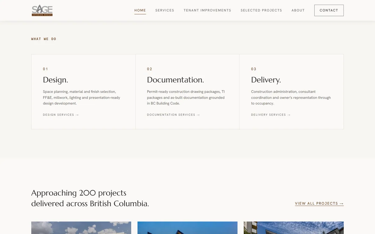The image size is (375, 234).
Task: Click the Space planning description paragraph
Action: [x=82, y=97]
